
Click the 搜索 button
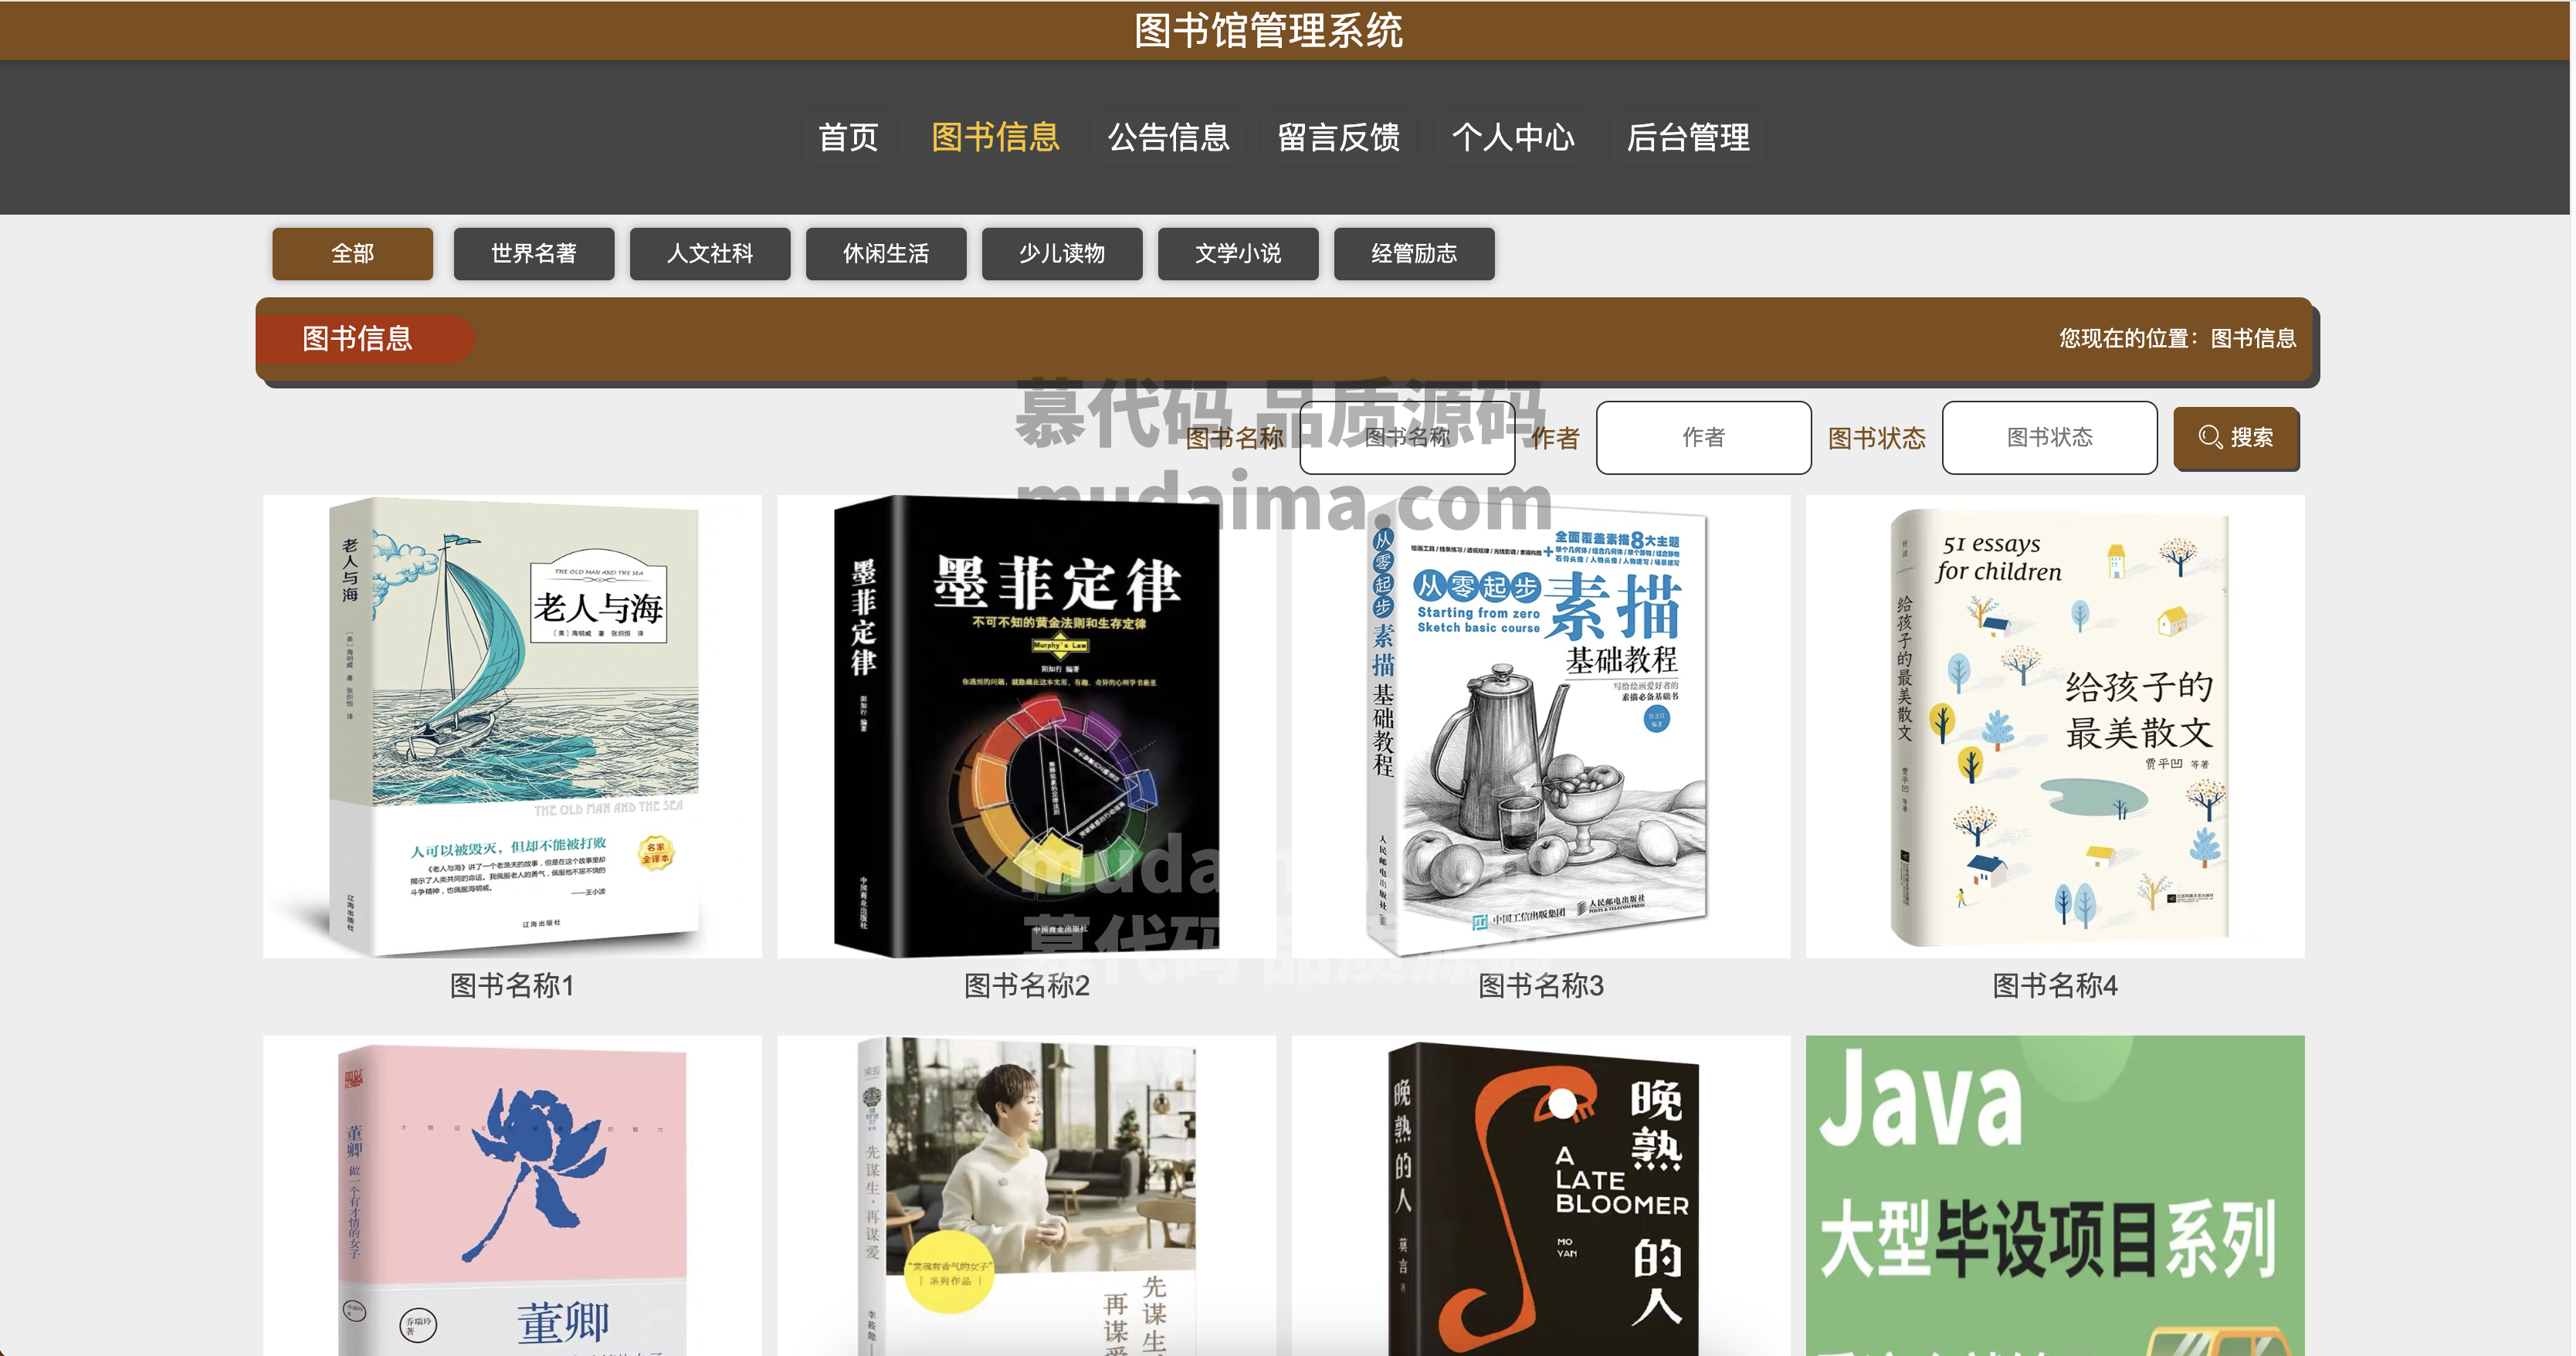[x=2236, y=438]
